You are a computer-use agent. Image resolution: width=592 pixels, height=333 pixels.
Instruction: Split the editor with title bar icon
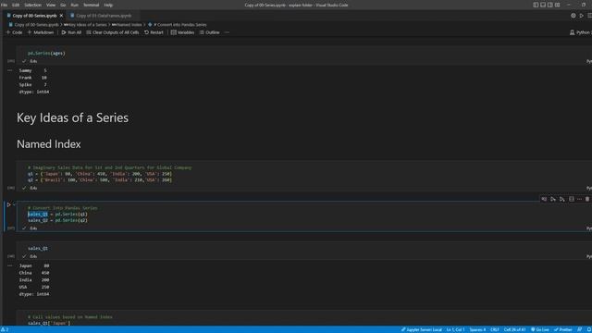589,16
